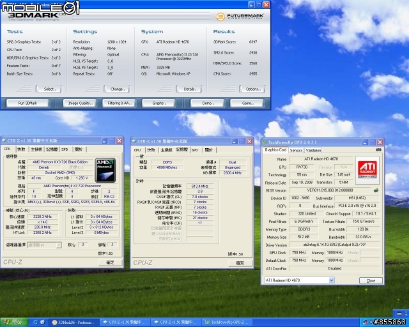The image size is (409, 327).
Task: Click the ATI Radeon logo in GPU-Z
Action: [x=367, y=169]
